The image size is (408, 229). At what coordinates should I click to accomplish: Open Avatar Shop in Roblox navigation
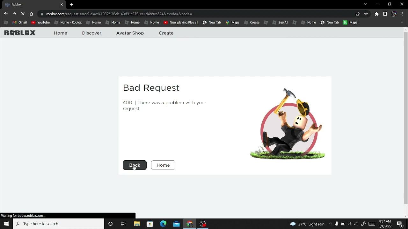tap(130, 33)
